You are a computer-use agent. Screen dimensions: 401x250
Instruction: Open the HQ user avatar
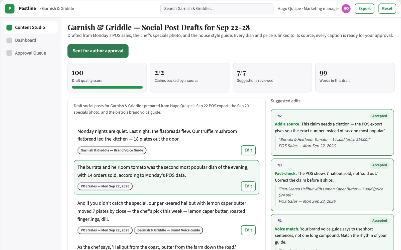[346, 9]
